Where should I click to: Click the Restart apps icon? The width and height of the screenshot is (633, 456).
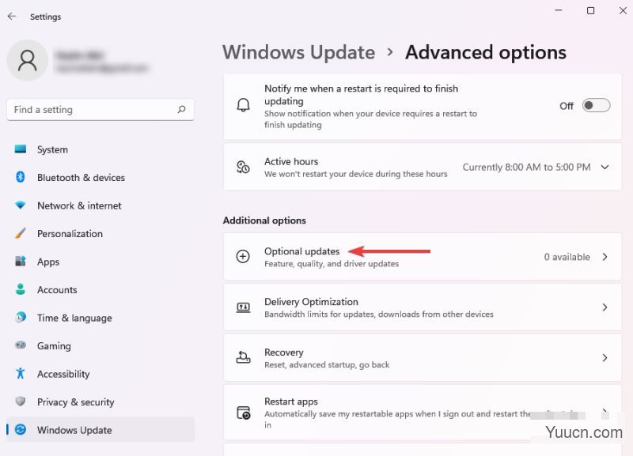[244, 413]
